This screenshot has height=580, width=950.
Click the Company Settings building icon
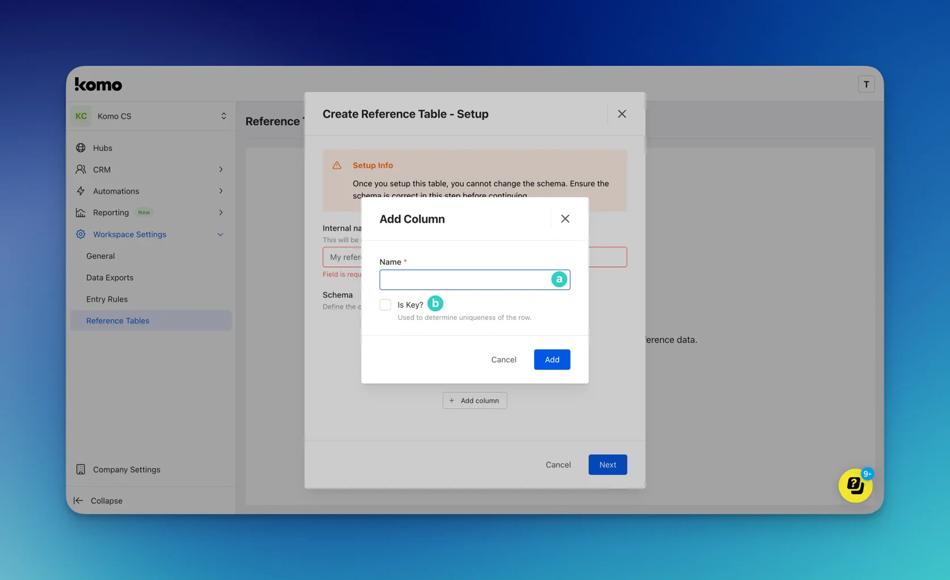(x=81, y=469)
